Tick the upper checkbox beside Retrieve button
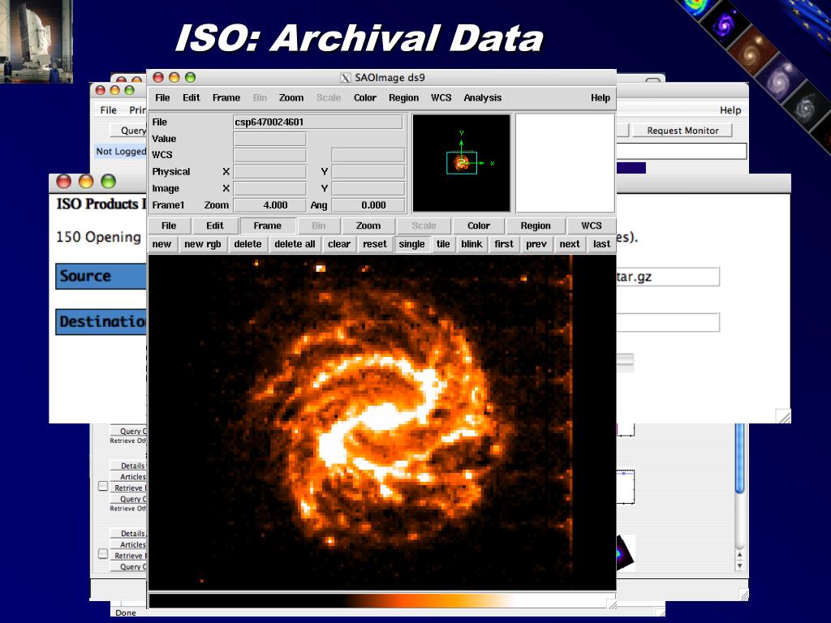 coord(103,487)
